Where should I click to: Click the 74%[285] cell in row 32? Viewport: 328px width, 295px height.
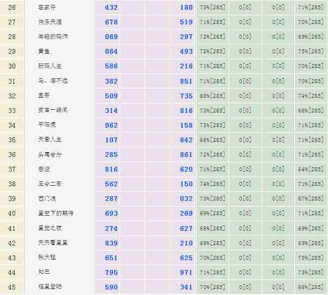(311, 96)
